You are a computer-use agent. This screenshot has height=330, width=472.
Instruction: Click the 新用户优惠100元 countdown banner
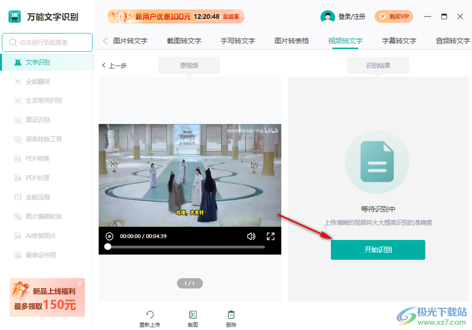point(176,16)
